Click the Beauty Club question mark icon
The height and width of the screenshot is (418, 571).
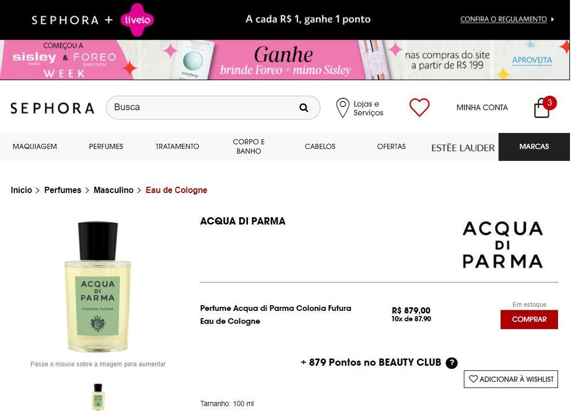(451, 363)
